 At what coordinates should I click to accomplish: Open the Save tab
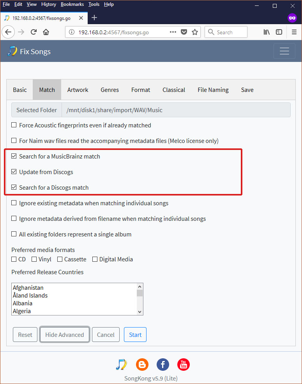pos(247,90)
